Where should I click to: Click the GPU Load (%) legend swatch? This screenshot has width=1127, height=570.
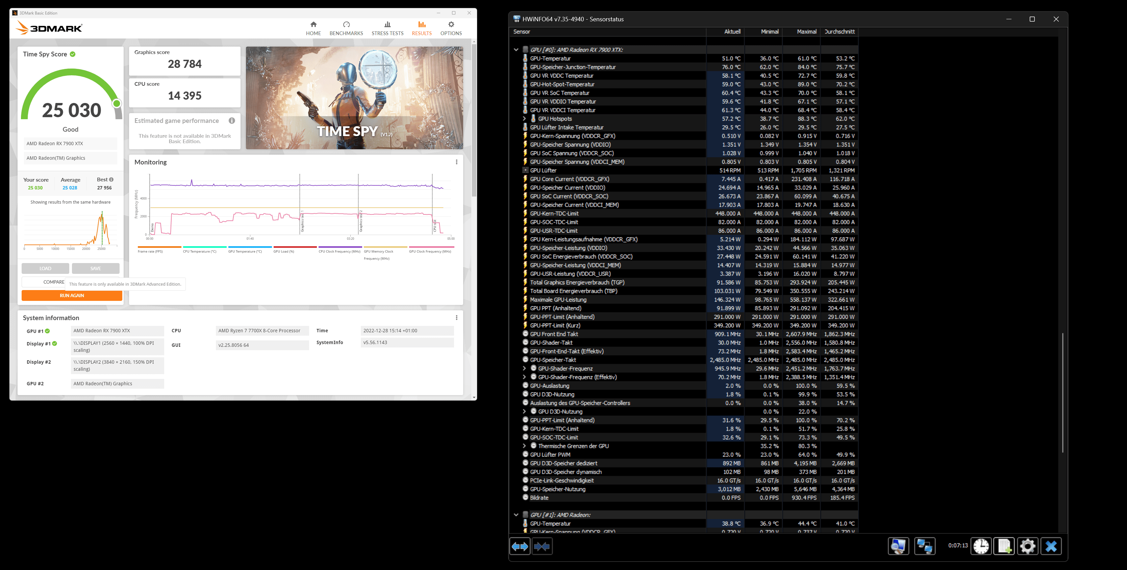pyautogui.click(x=295, y=247)
